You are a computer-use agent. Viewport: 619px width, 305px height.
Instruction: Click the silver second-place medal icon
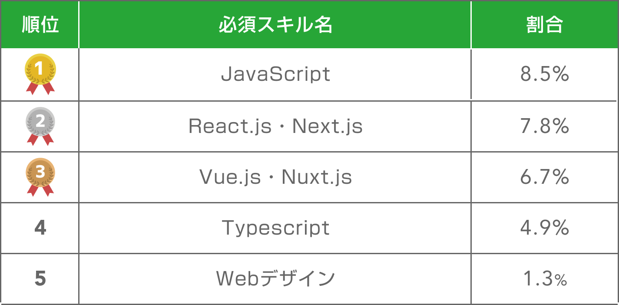coord(40,121)
